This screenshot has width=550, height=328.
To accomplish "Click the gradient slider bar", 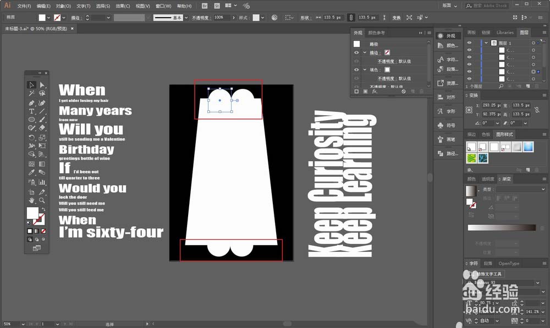I will pos(501,228).
